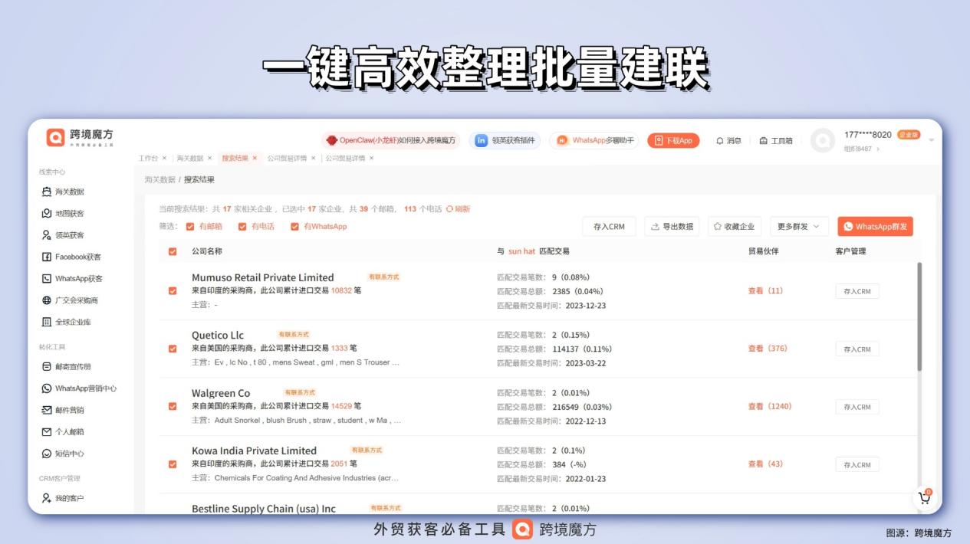Click the top 存入CRM toolbar button
The width and height of the screenshot is (970, 544).
(609, 227)
